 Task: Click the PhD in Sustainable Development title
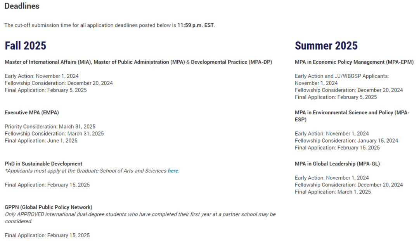click(x=43, y=164)
